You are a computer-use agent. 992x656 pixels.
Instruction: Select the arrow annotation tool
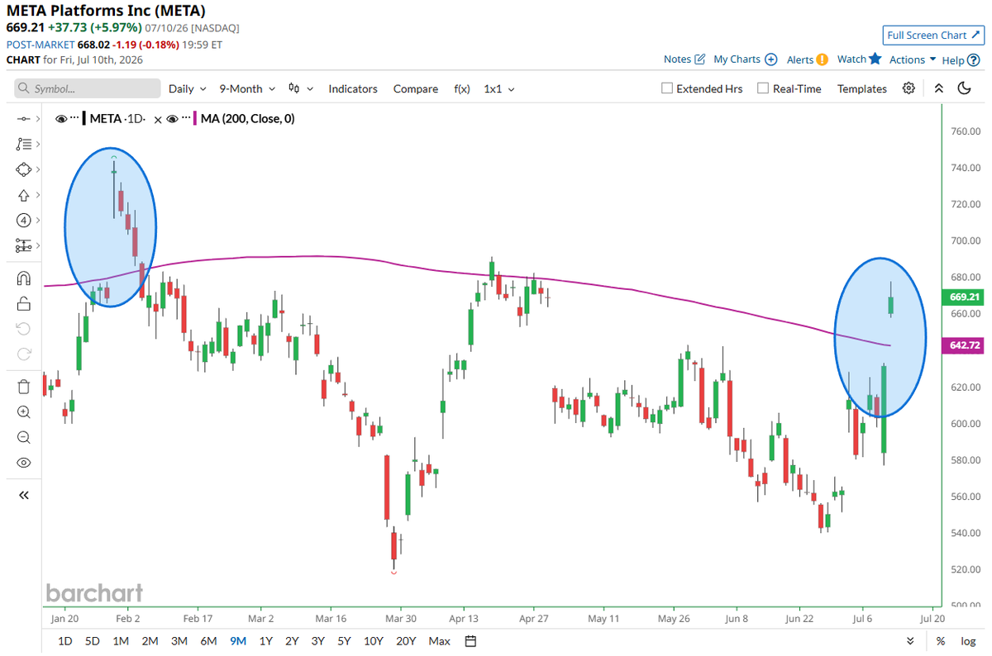[x=23, y=195]
